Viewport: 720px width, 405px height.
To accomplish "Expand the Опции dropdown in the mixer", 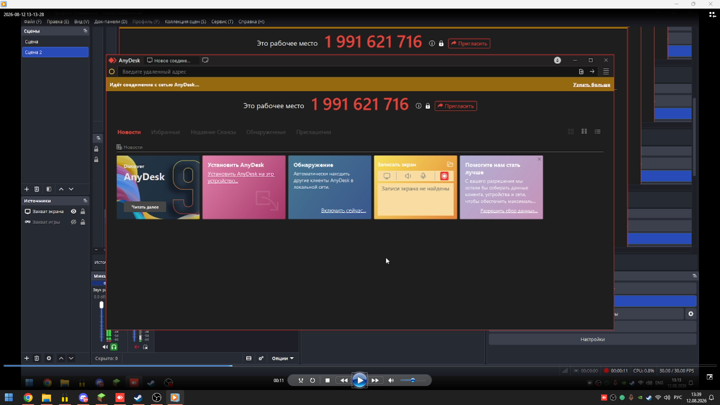I will [x=283, y=358].
